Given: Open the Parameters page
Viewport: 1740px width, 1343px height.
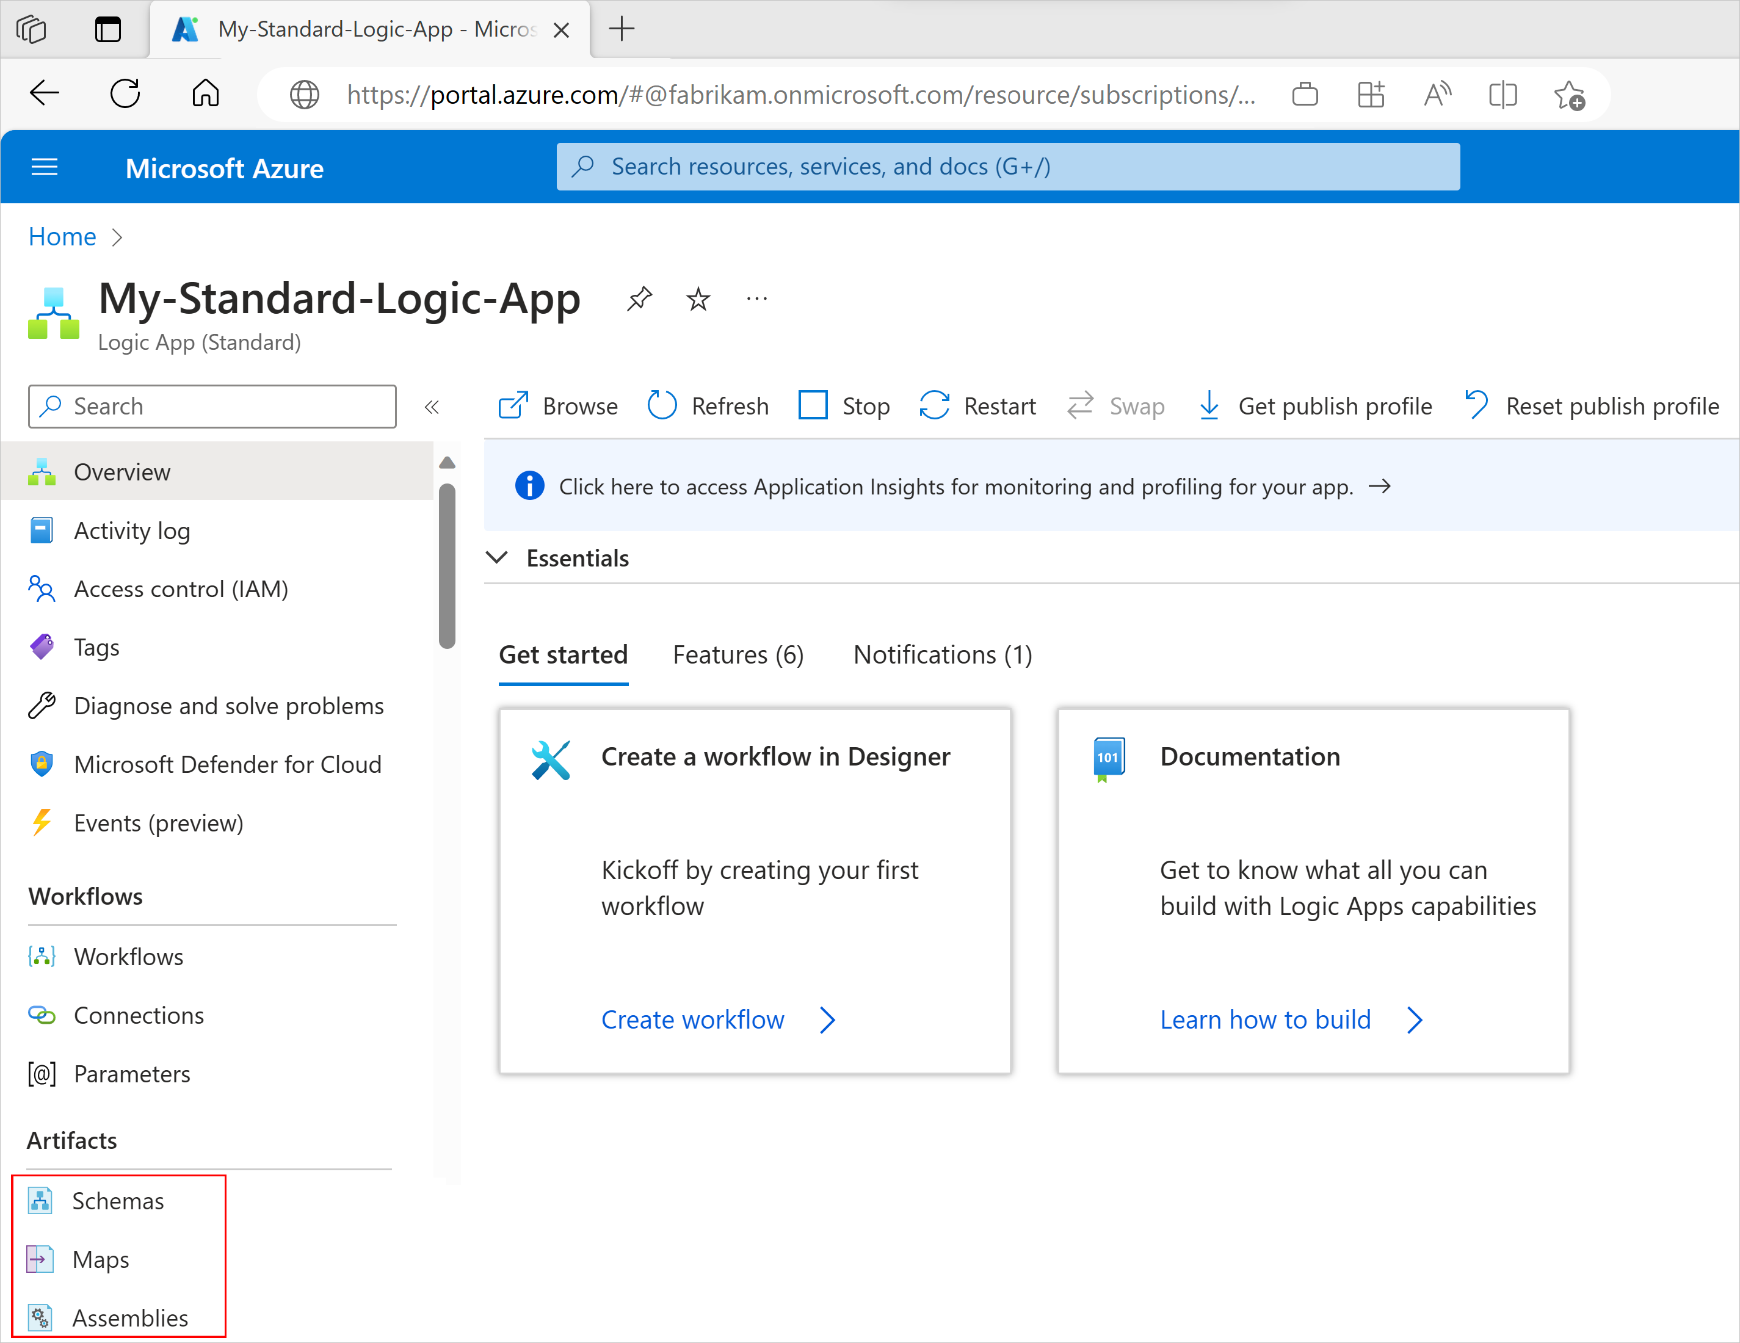Looking at the screenshot, I should tap(132, 1073).
